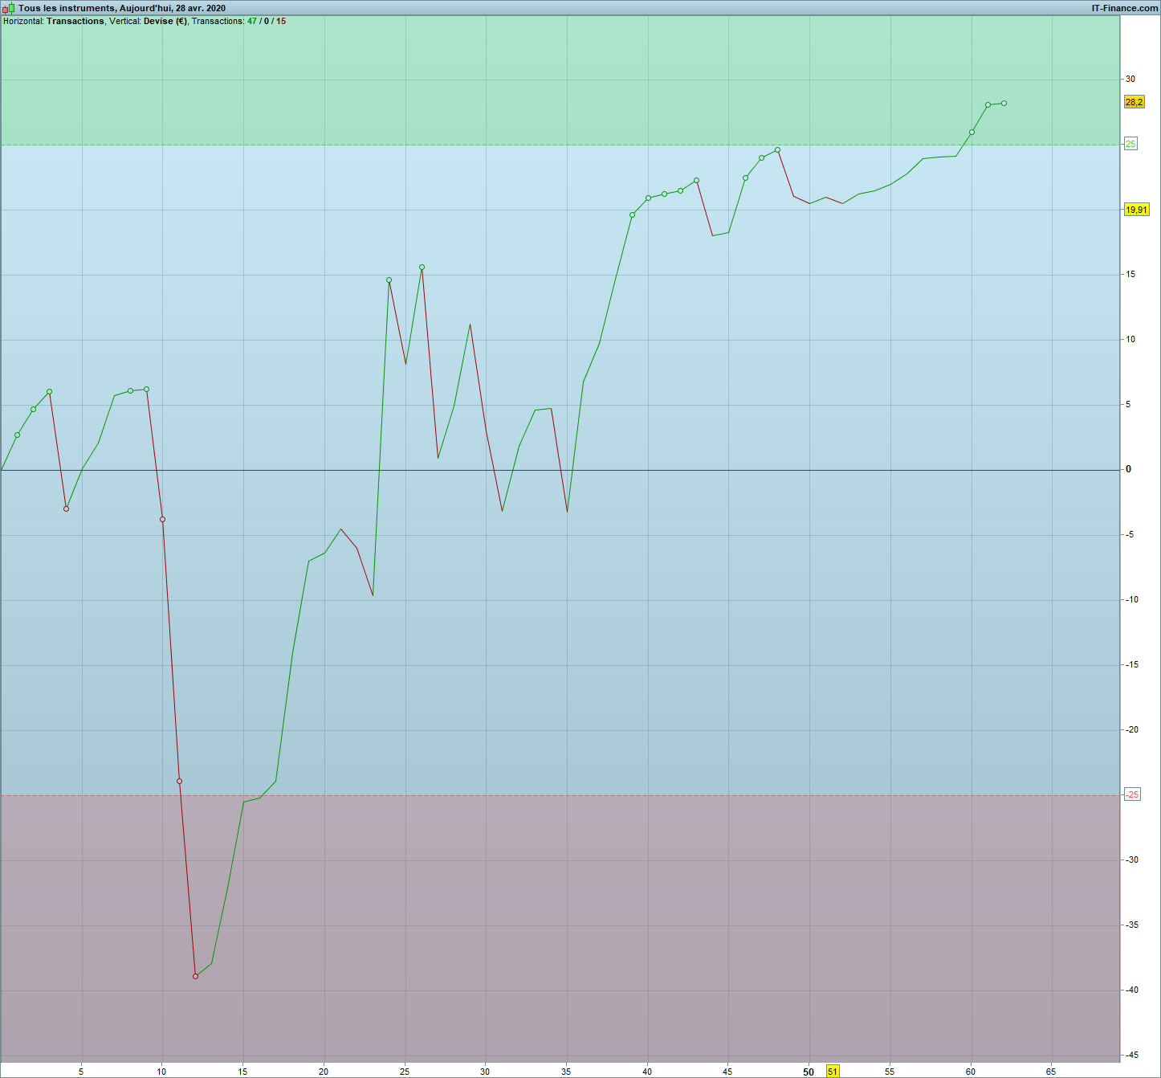Click the highlighted 51 marker on horizontal axis

coord(833,1072)
